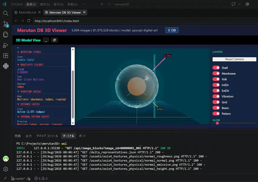Switch to the 出力 panel tab

29,136
